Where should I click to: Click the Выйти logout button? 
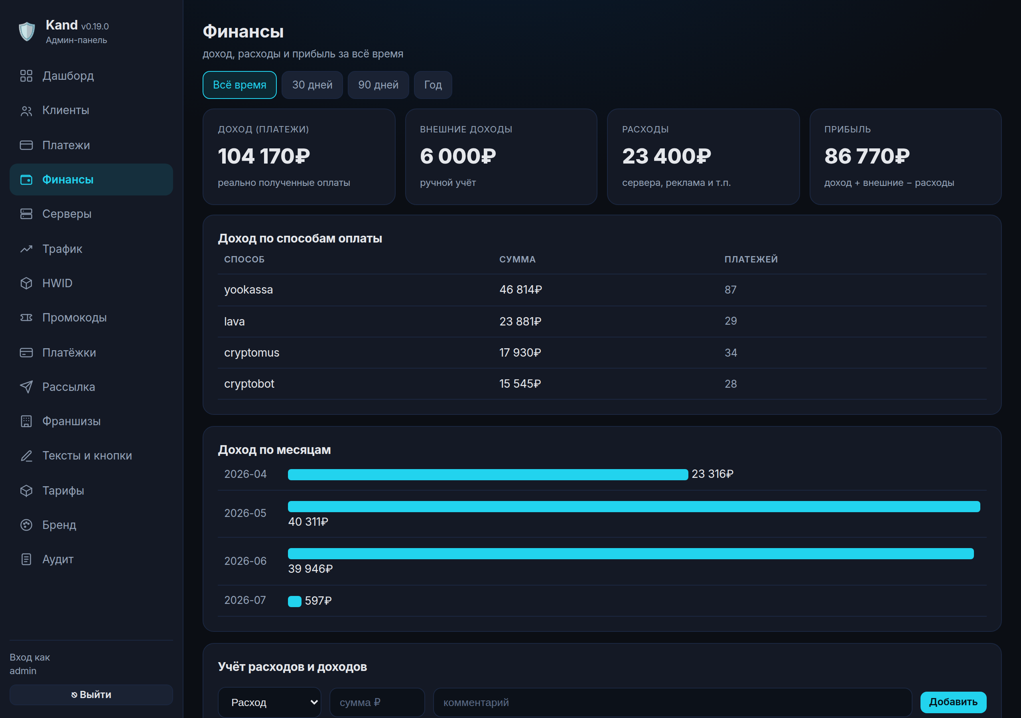pyautogui.click(x=91, y=695)
